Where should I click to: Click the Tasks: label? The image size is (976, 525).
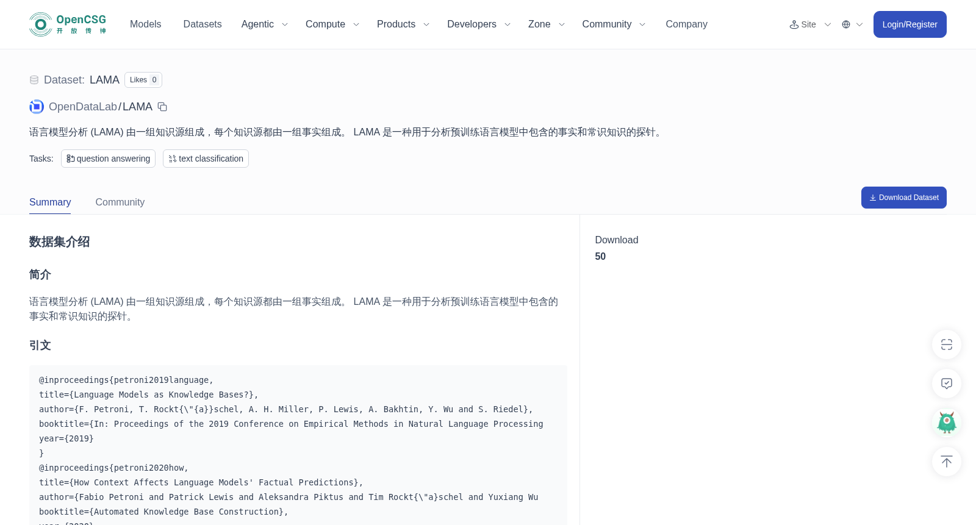coord(41,159)
